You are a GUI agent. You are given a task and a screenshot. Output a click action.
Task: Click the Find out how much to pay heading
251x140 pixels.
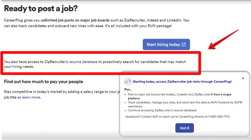[44, 81]
